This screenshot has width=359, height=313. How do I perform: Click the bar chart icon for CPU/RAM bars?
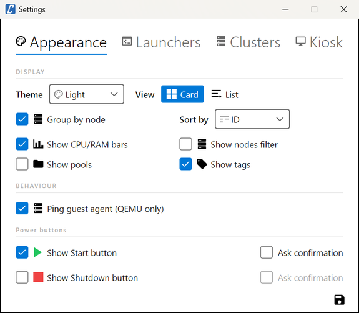38,144
